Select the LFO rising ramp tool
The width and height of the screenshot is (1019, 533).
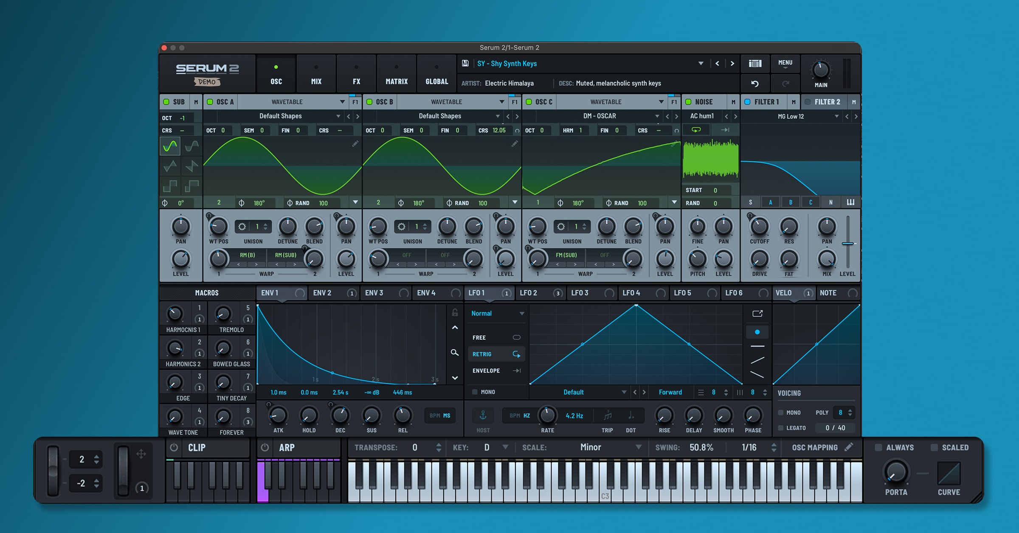(x=757, y=361)
